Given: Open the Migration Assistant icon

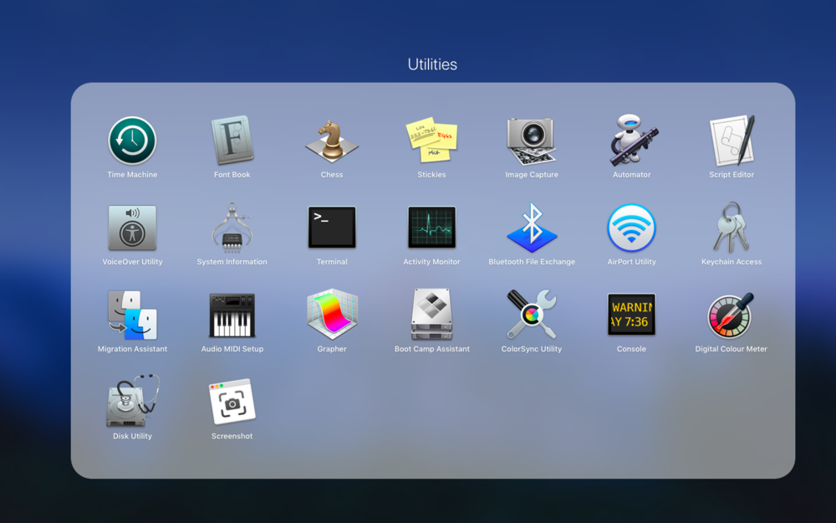Looking at the screenshot, I should pyautogui.click(x=132, y=315).
